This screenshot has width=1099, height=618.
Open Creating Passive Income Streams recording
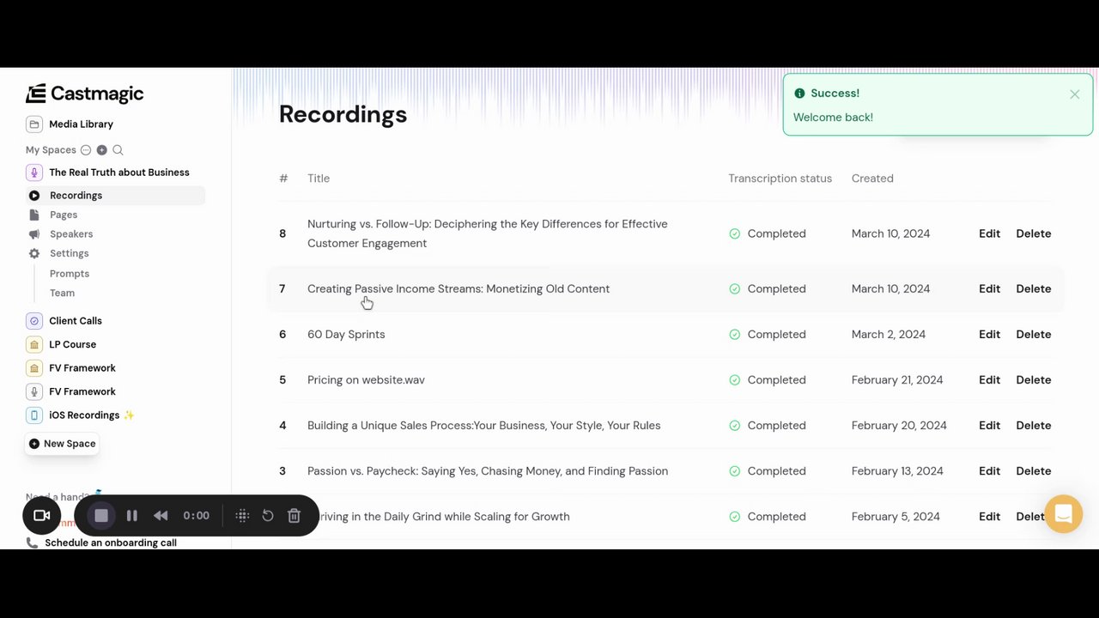coord(458,288)
